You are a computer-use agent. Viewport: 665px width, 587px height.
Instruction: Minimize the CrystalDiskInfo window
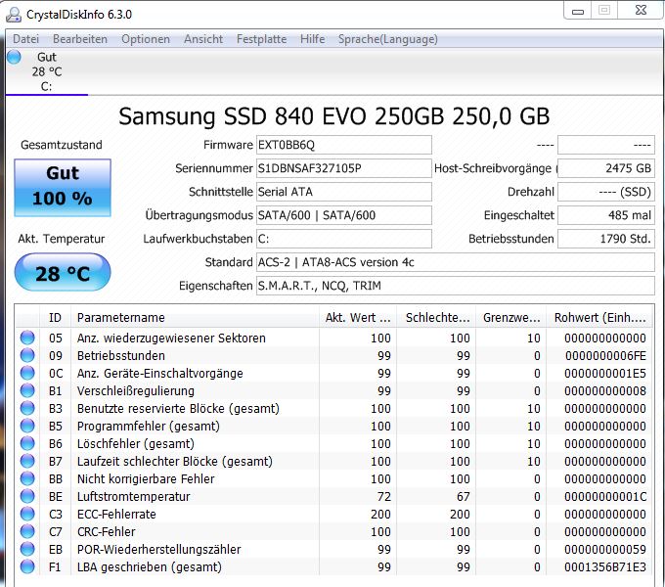(578, 11)
